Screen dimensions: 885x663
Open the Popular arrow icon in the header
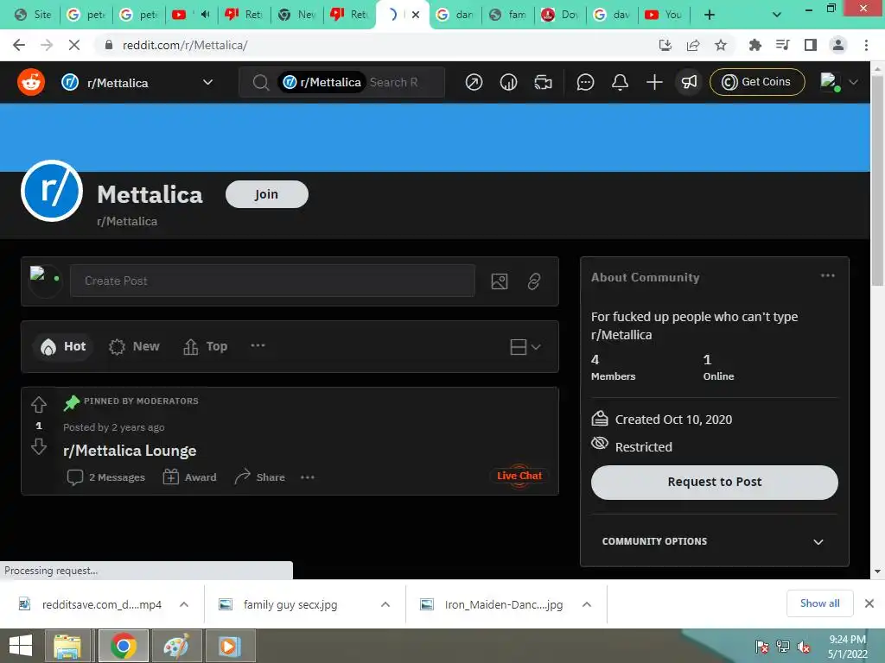(x=474, y=82)
